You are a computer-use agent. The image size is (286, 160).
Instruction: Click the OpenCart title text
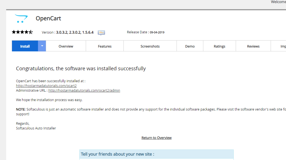click(48, 19)
